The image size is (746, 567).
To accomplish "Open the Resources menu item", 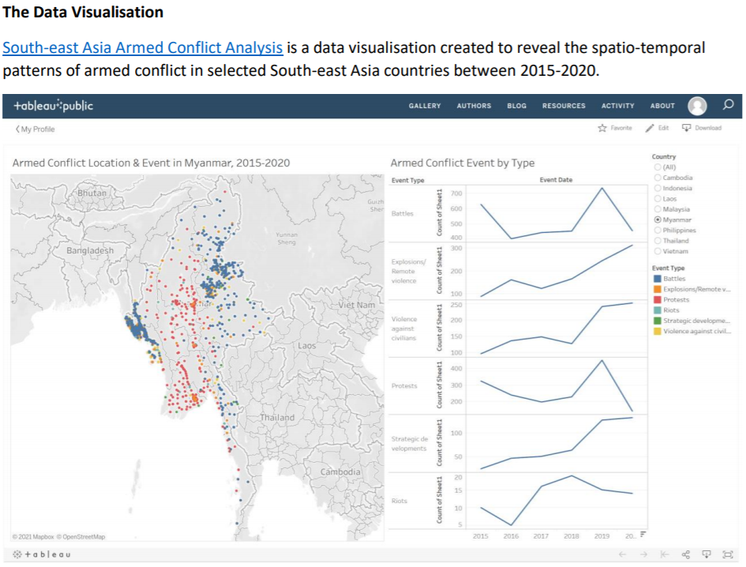I will (x=564, y=106).
